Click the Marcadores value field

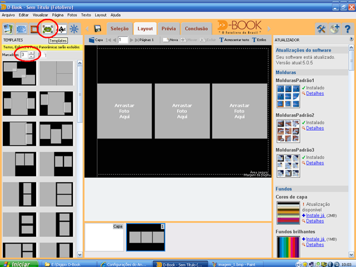(x=24, y=55)
